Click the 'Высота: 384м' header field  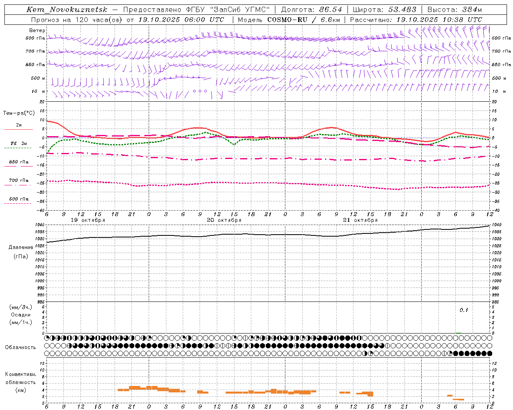(x=454, y=10)
